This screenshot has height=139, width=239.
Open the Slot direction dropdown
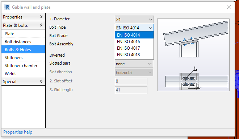(134, 73)
